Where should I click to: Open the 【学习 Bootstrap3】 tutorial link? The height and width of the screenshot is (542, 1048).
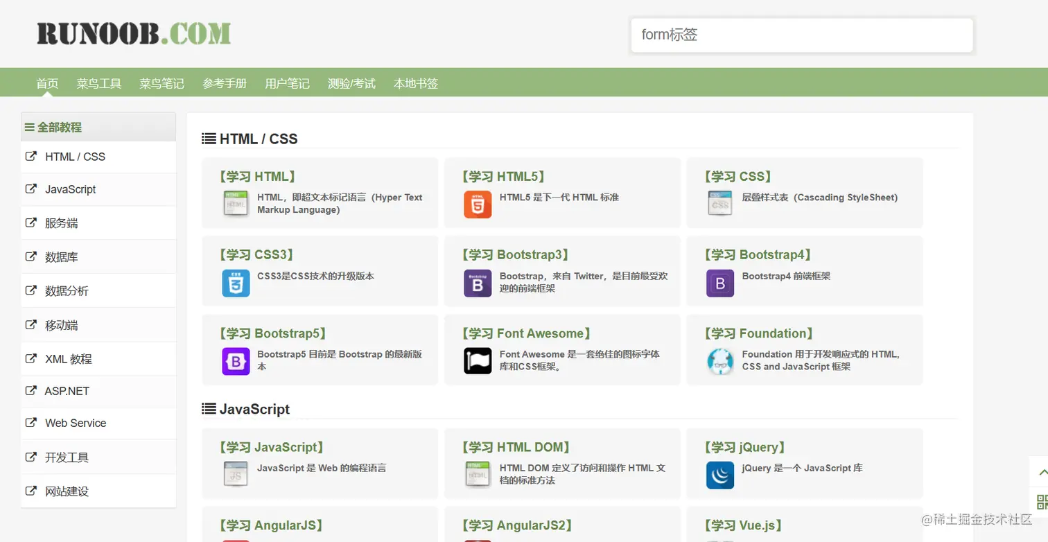click(x=516, y=255)
